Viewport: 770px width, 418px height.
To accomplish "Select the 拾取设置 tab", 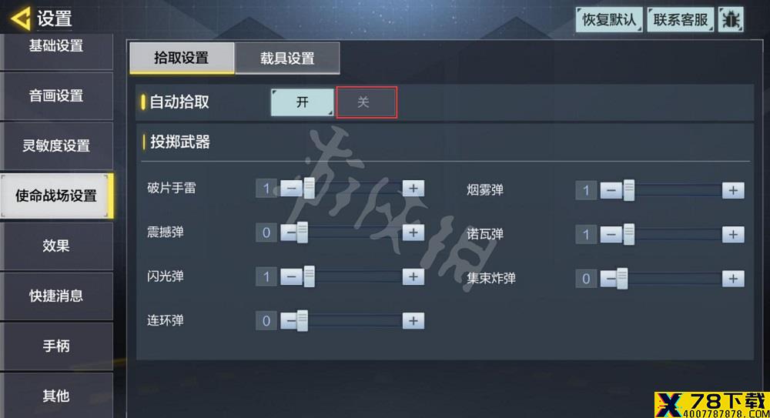I will 182,58.
